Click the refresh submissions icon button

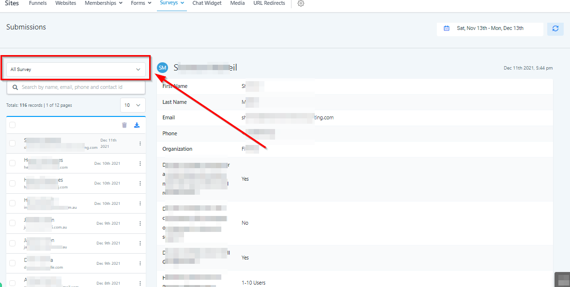(555, 29)
